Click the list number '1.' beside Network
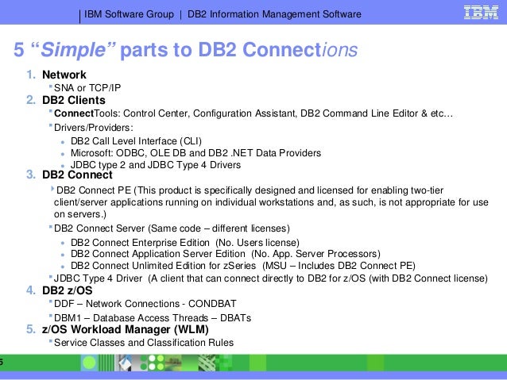The width and height of the screenshot is (507, 380). (x=31, y=75)
